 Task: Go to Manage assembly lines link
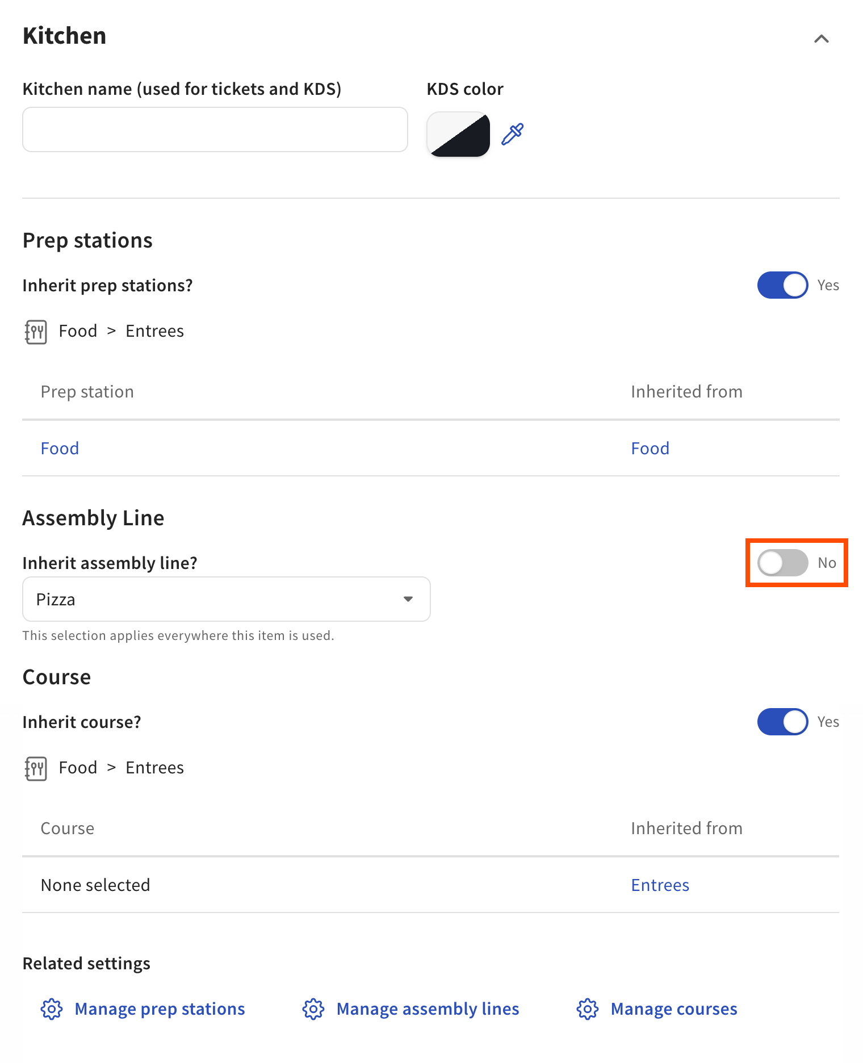428,1009
